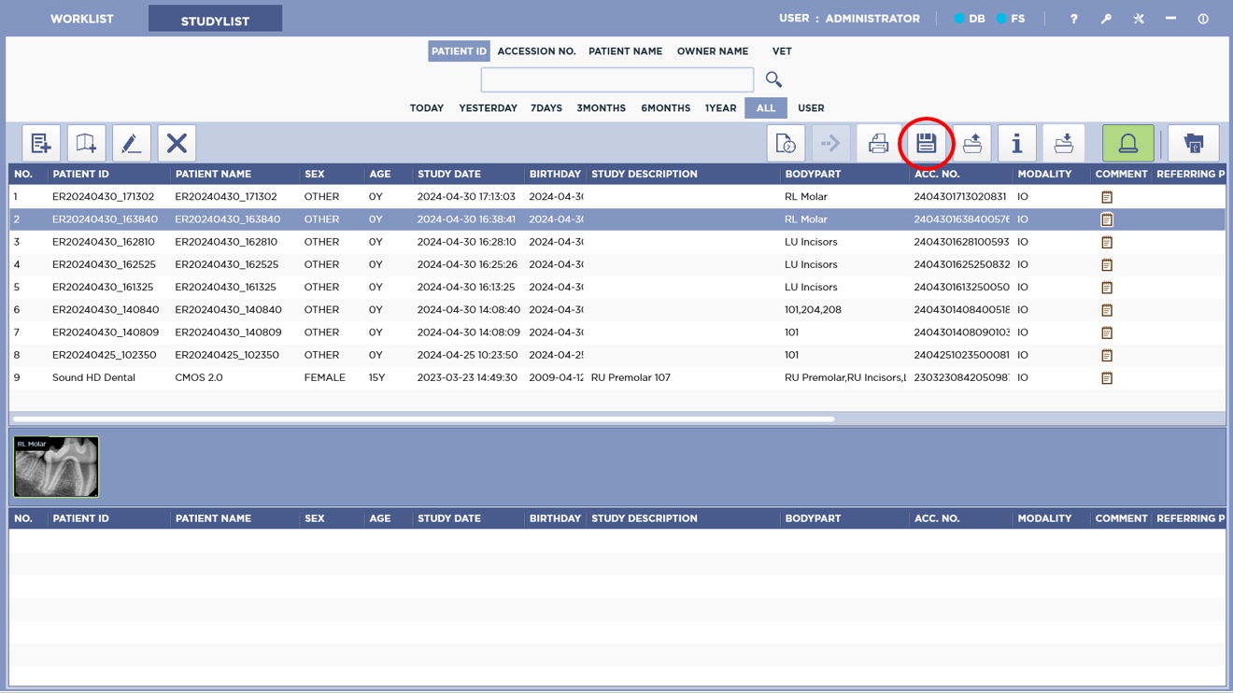Open comment note for row 9

tap(1107, 378)
